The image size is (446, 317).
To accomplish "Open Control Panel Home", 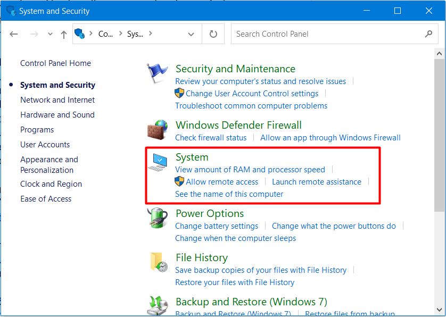I will point(55,63).
